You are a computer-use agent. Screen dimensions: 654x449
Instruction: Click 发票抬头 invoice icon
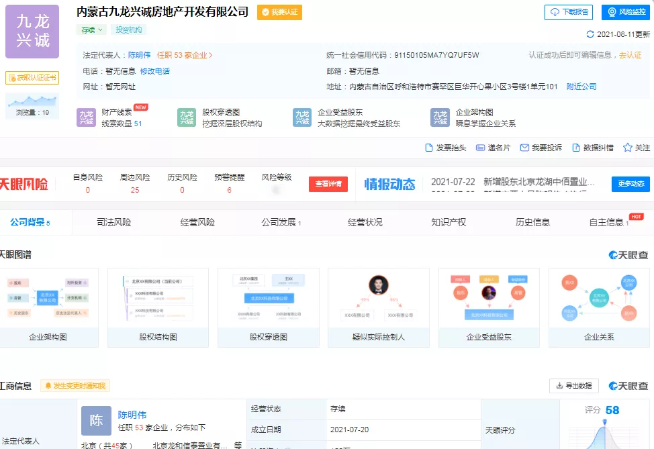click(x=430, y=148)
